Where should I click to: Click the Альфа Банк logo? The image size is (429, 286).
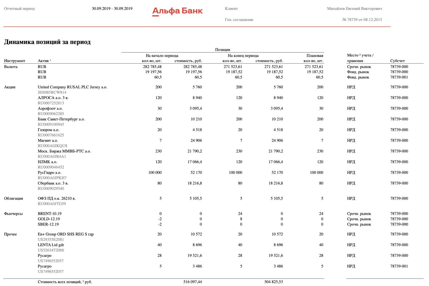tap(177, 11)
